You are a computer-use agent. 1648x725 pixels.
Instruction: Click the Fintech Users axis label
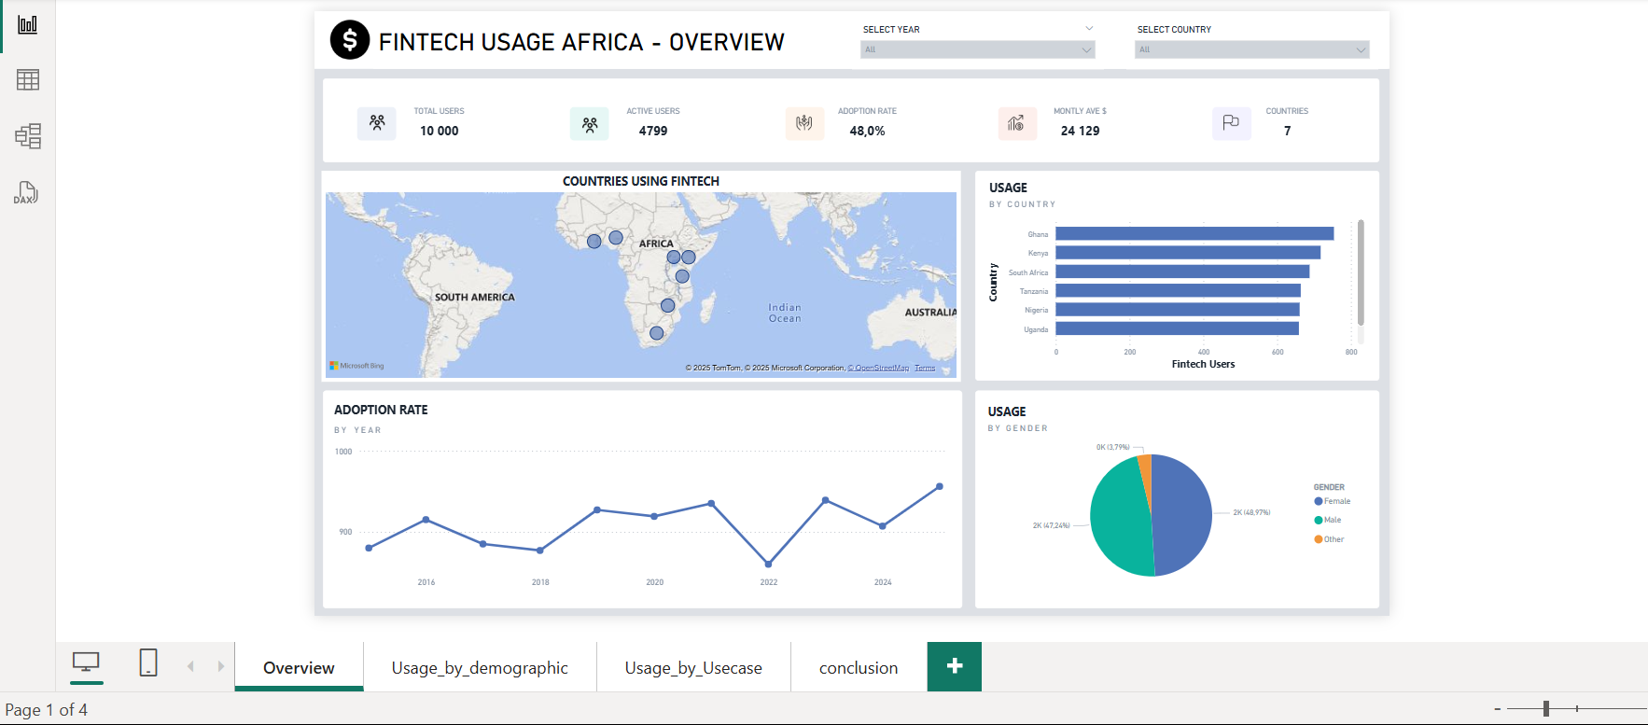pyautogui.click(x=1203, y=364)
